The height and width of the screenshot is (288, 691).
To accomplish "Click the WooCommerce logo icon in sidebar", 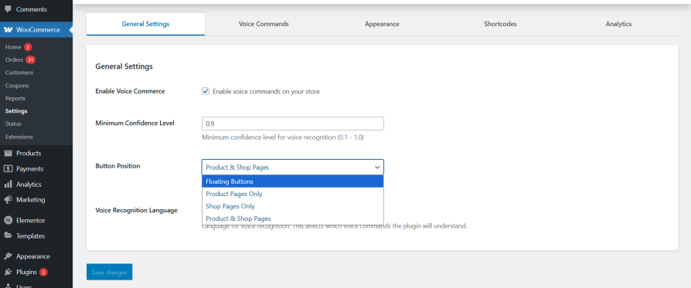I will click(8, 30).
